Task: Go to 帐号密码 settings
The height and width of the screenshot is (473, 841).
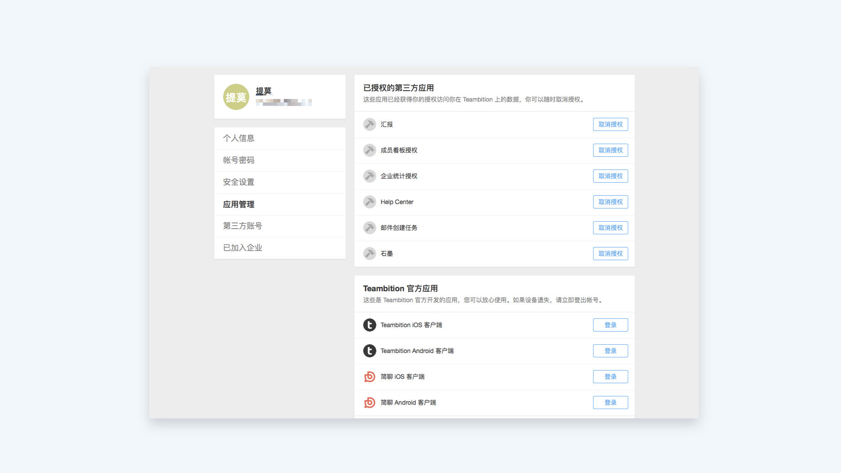Action: click(x=280, y=160)
